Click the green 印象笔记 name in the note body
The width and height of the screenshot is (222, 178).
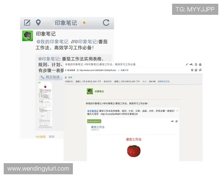(99, 92)
